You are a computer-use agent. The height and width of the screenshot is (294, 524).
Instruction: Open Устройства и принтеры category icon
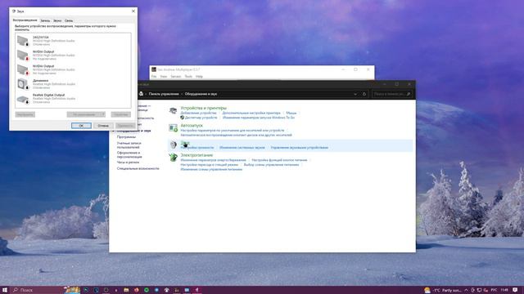point(173,110)
